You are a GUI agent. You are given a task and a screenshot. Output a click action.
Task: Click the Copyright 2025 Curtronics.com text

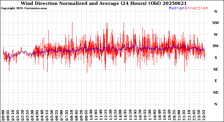[24, 8]
